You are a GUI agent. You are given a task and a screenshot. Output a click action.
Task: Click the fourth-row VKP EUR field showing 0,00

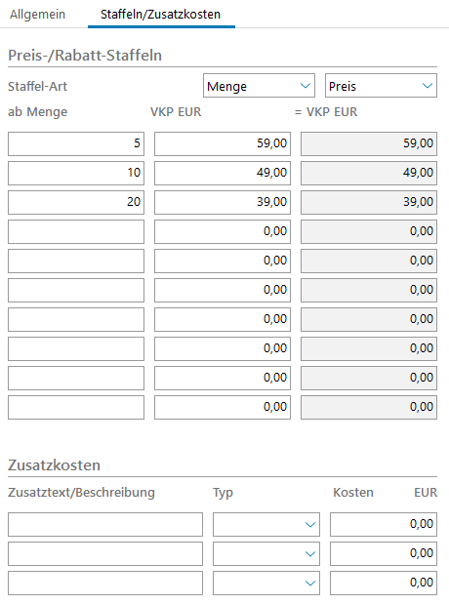(x=223, y=231)
